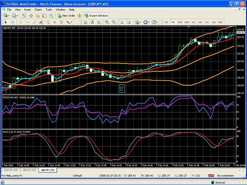Switch chart to Candlesticks mode
247x185 pixels.
coord(92,22)
